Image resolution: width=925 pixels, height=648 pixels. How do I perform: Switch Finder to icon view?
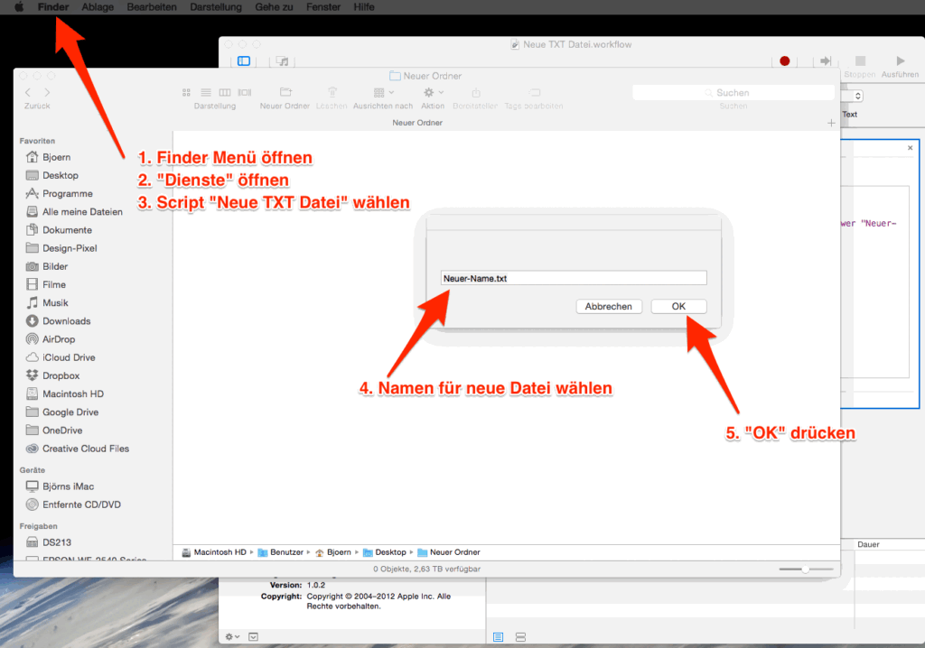[x=186, y=92]
